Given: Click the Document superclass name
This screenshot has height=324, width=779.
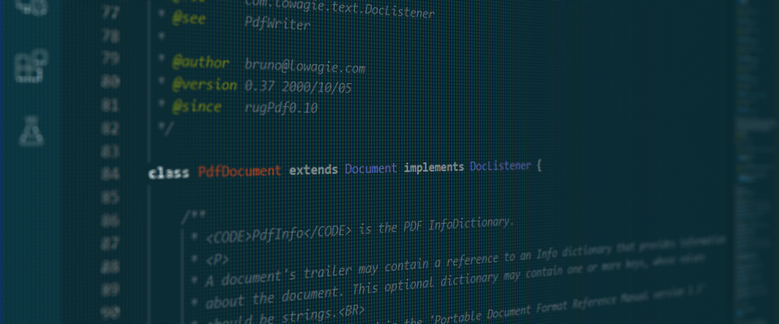Looking at the screenshot, I should 370,168.
